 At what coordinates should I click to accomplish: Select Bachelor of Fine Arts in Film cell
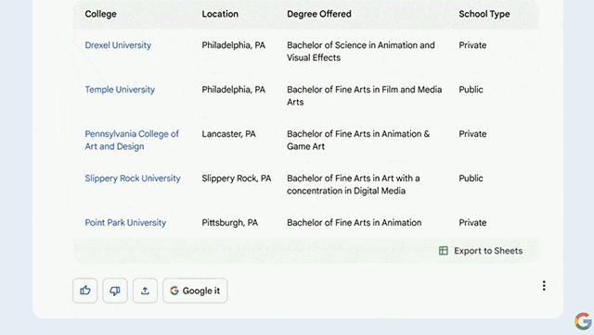click(x=365, y=95)
